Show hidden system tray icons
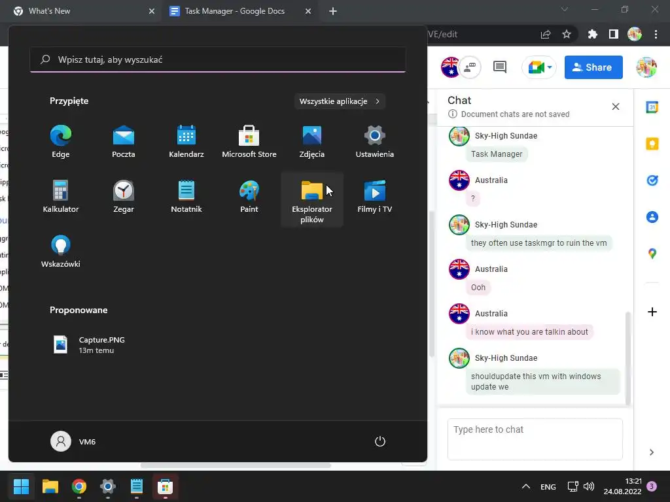Image resolution: width=670 pixels, height=502 pixels. (x=526, y=486)
